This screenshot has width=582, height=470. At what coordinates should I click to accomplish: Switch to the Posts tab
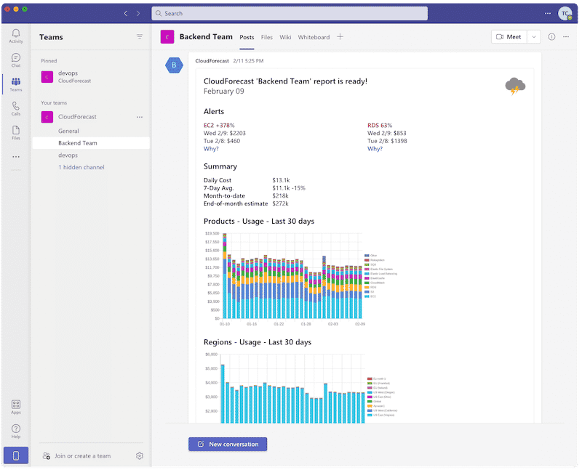click(x=247, y=37)
